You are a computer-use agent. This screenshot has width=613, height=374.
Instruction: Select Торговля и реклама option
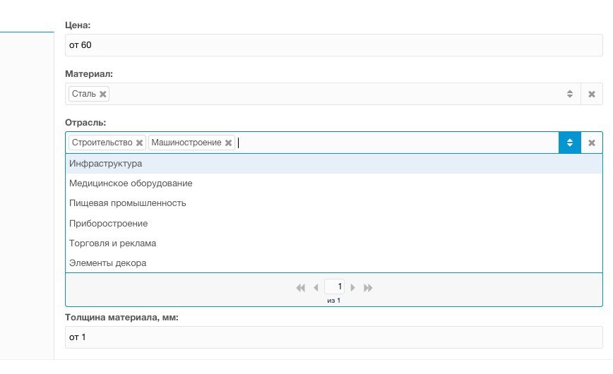point(334,243)
